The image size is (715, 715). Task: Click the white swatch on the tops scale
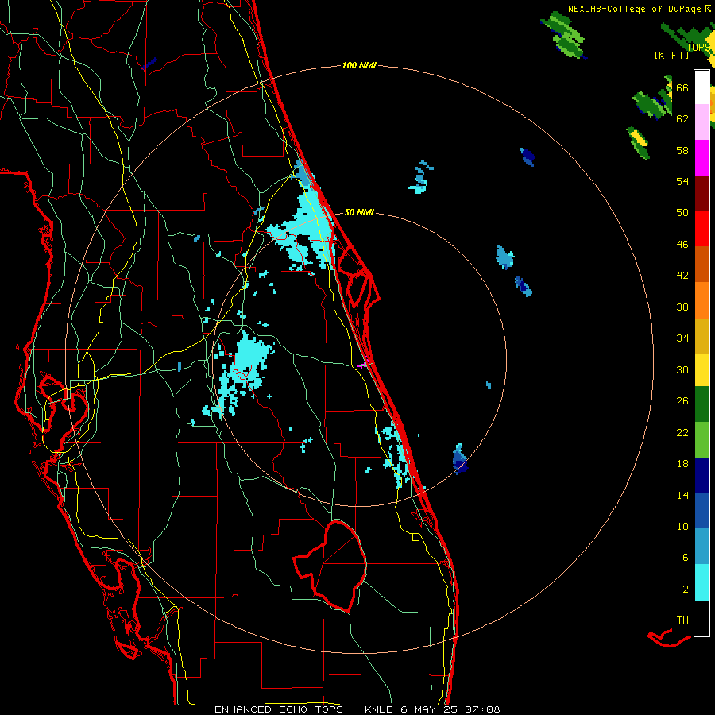[701, 87]
